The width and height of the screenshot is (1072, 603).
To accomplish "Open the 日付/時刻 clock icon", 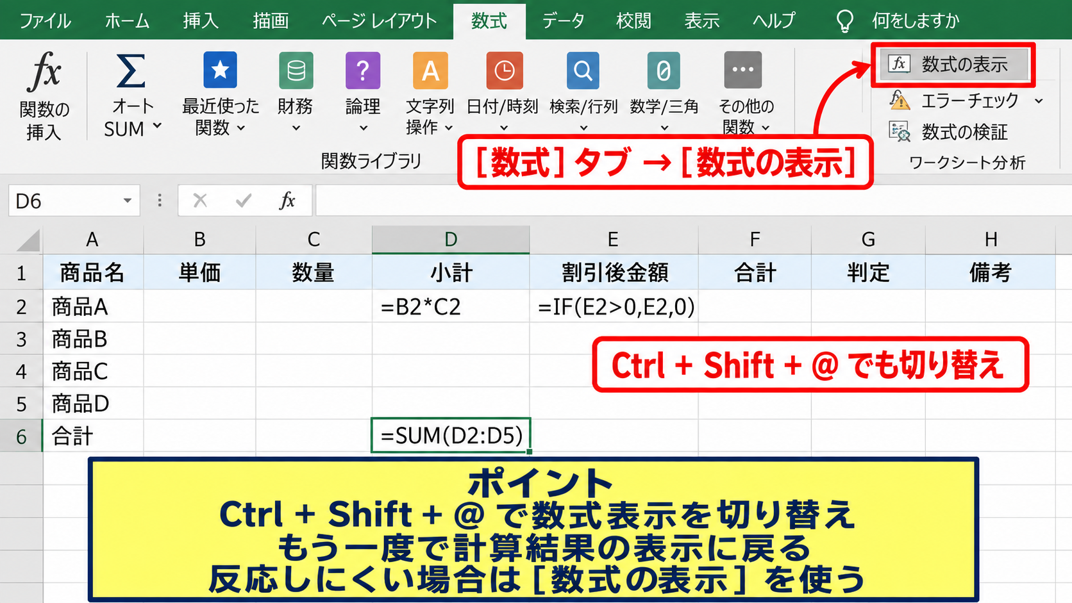I will coord(504,70).
